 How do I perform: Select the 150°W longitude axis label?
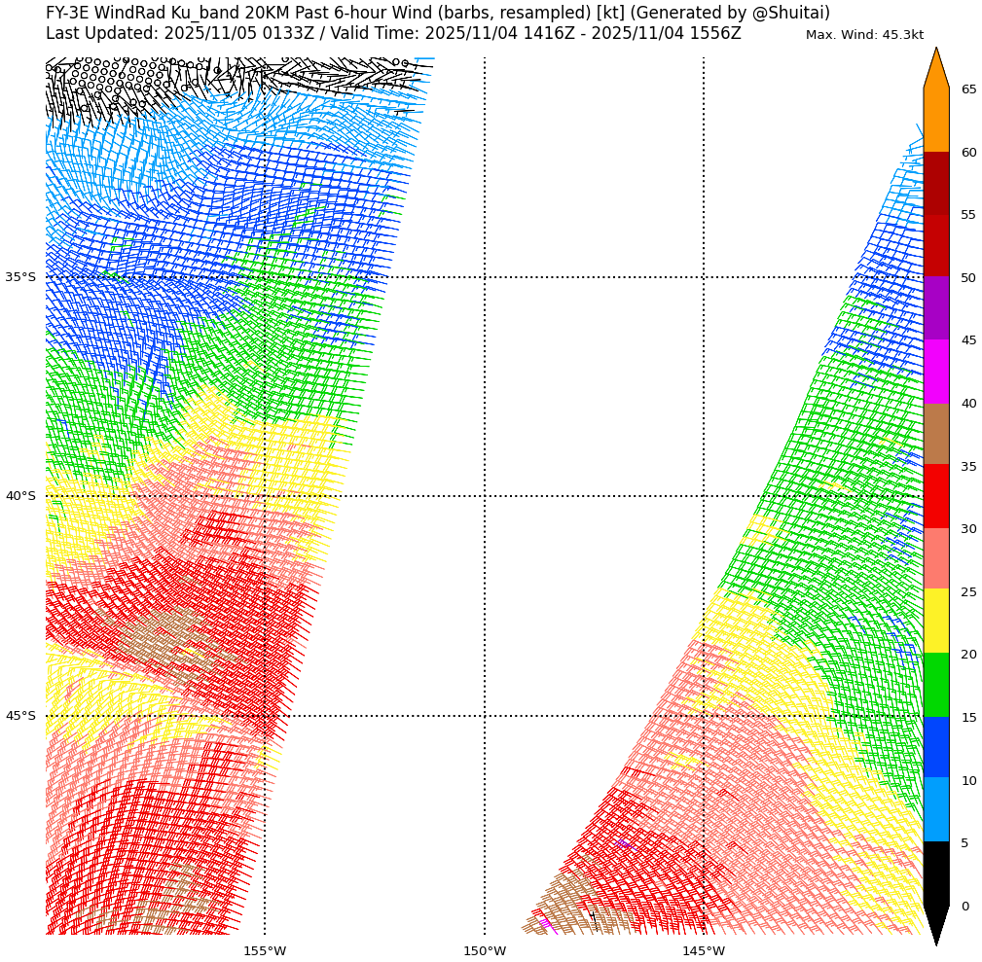point(484,950)
